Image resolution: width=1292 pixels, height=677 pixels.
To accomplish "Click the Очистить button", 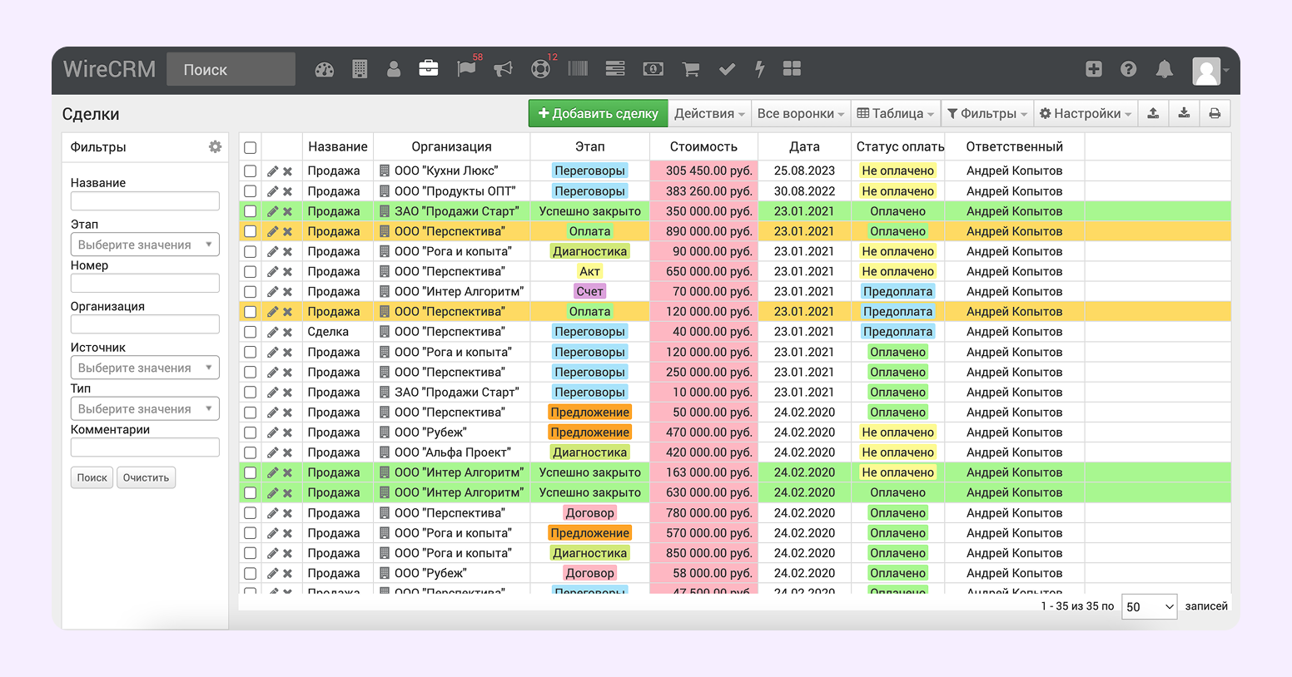I will 146,477.
